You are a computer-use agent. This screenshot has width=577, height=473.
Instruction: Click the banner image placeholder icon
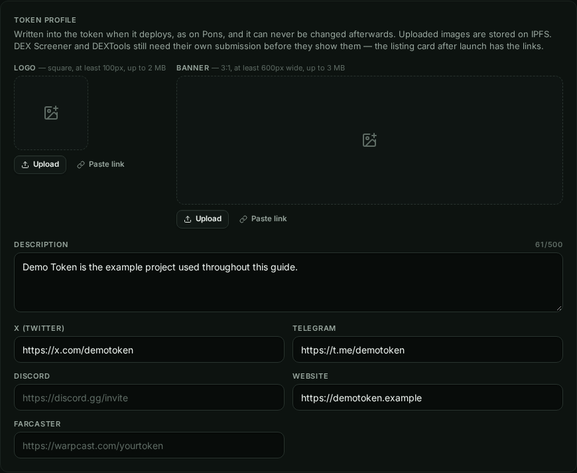coord(369,140)
